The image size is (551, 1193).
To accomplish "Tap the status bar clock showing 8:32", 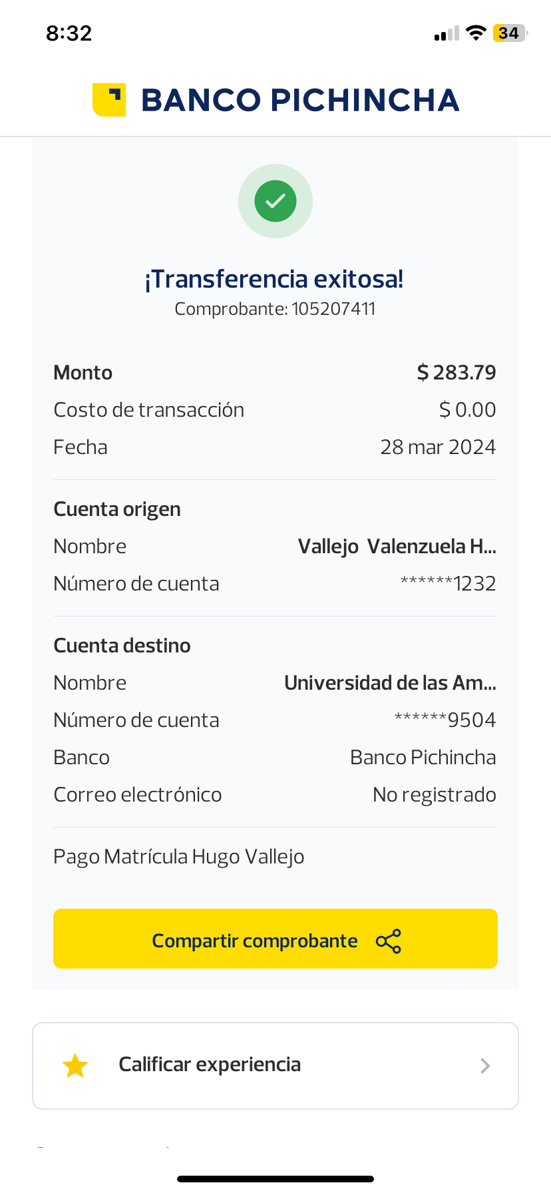I will (69, 33).
